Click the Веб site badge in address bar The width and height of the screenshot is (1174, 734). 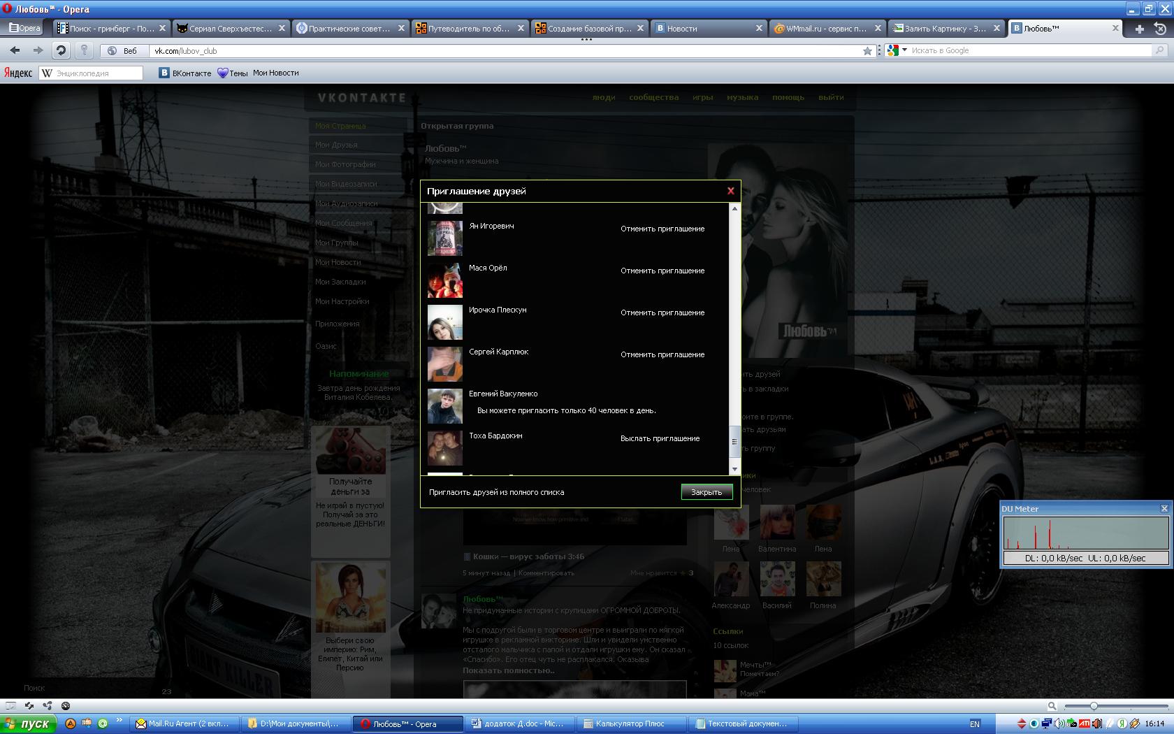coord(123,50)
